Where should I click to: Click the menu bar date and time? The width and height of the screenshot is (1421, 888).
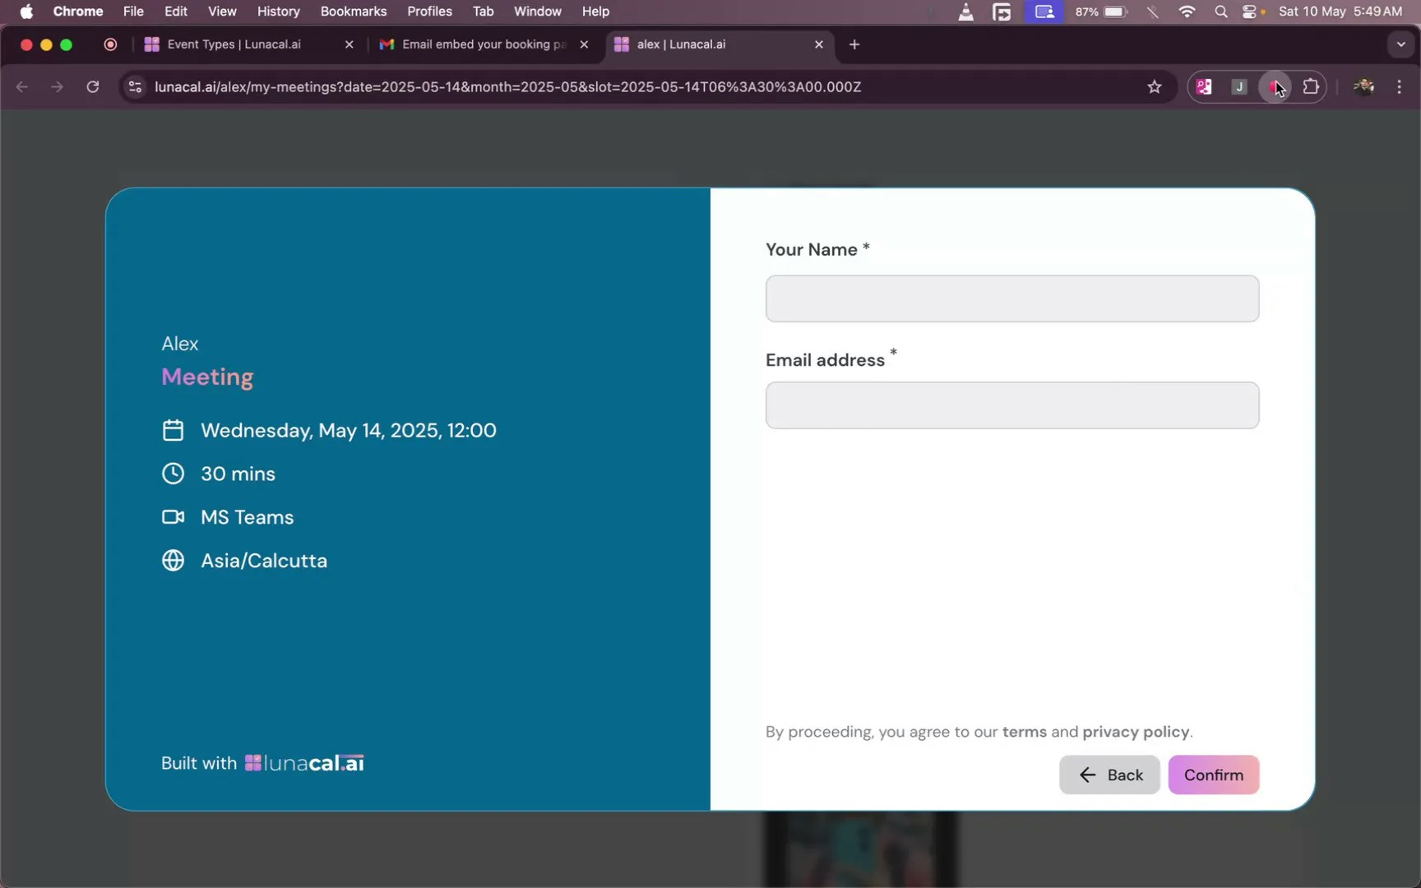pyautogui.click(x=1340, y=12)
